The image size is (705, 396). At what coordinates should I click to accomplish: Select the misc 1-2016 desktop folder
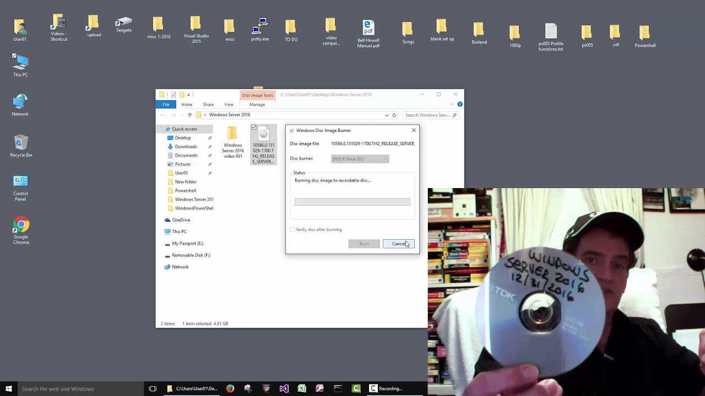click(x=159, y=28)
